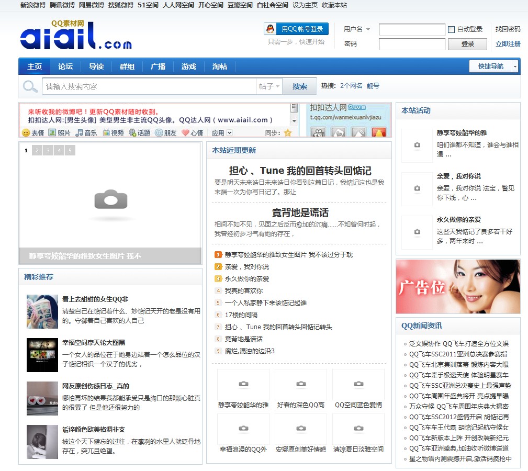Open the 广播 navigation tab
This screenshot has height=471, width=528.
tap(158, 66)
